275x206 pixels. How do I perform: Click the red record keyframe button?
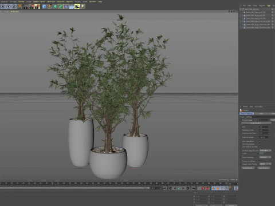[203, 188]
